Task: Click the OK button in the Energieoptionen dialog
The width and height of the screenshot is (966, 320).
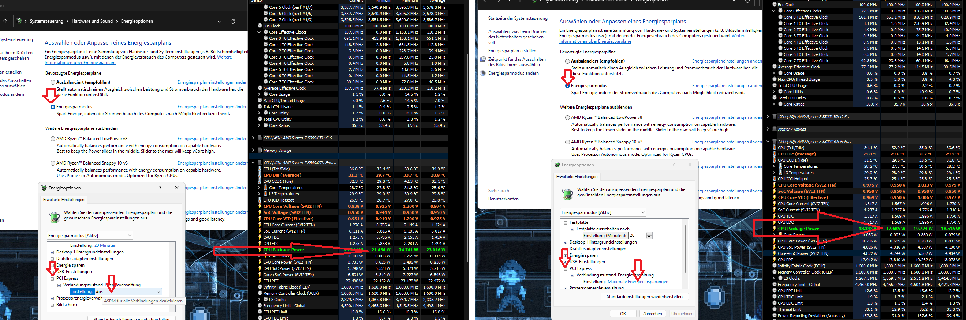Action: click(623, 314)
